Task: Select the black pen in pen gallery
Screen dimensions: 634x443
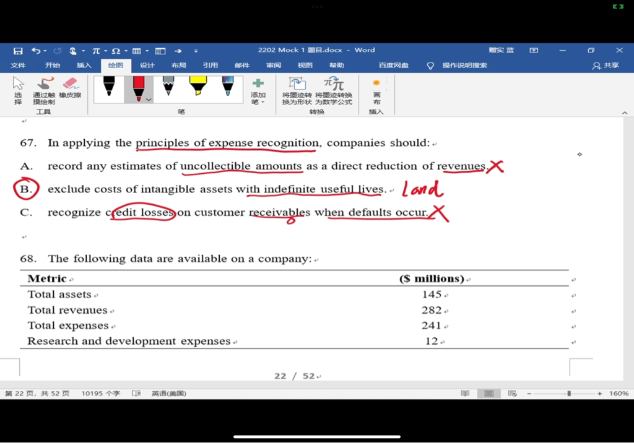Action: click(109, 87)
